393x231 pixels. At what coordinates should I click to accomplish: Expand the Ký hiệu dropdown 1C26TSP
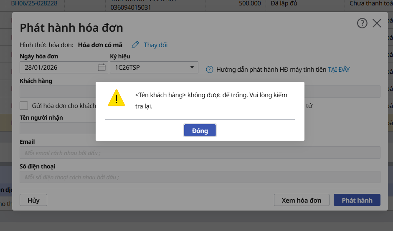pos(192,67)
